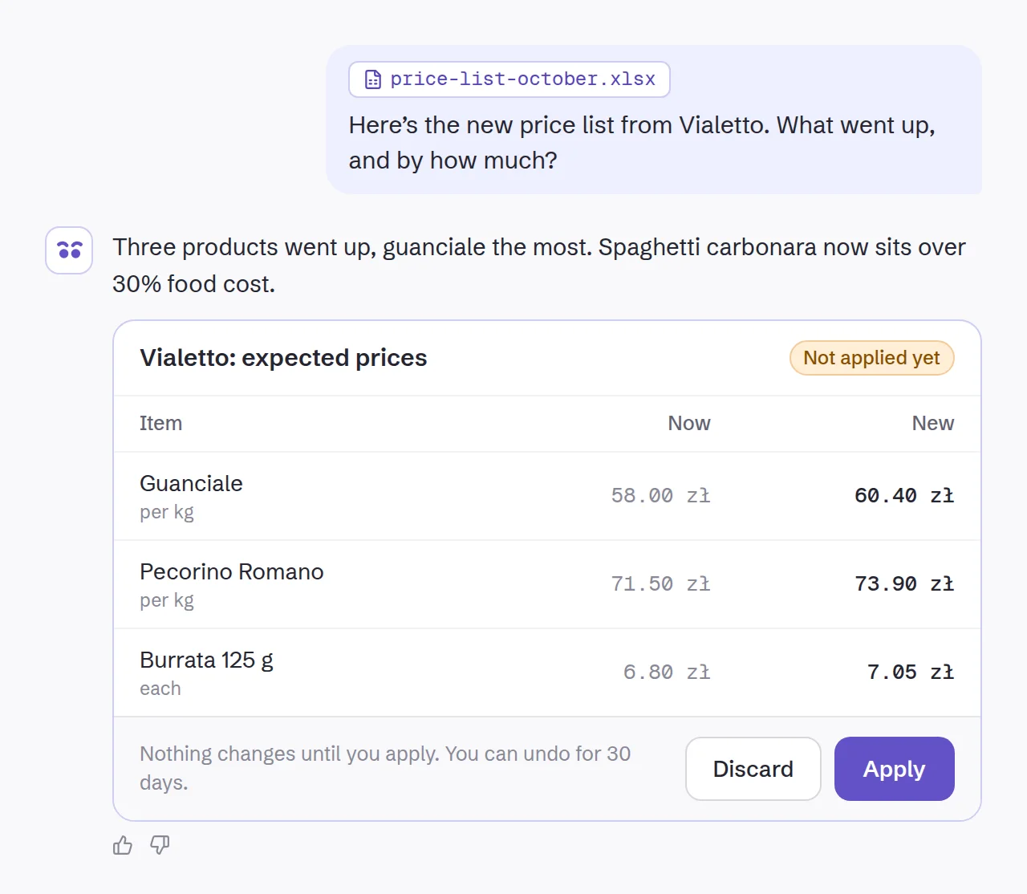Click the Item column header
Image resolution: width=1027 pixels, height=894 pixels.
tap(160, 423)
